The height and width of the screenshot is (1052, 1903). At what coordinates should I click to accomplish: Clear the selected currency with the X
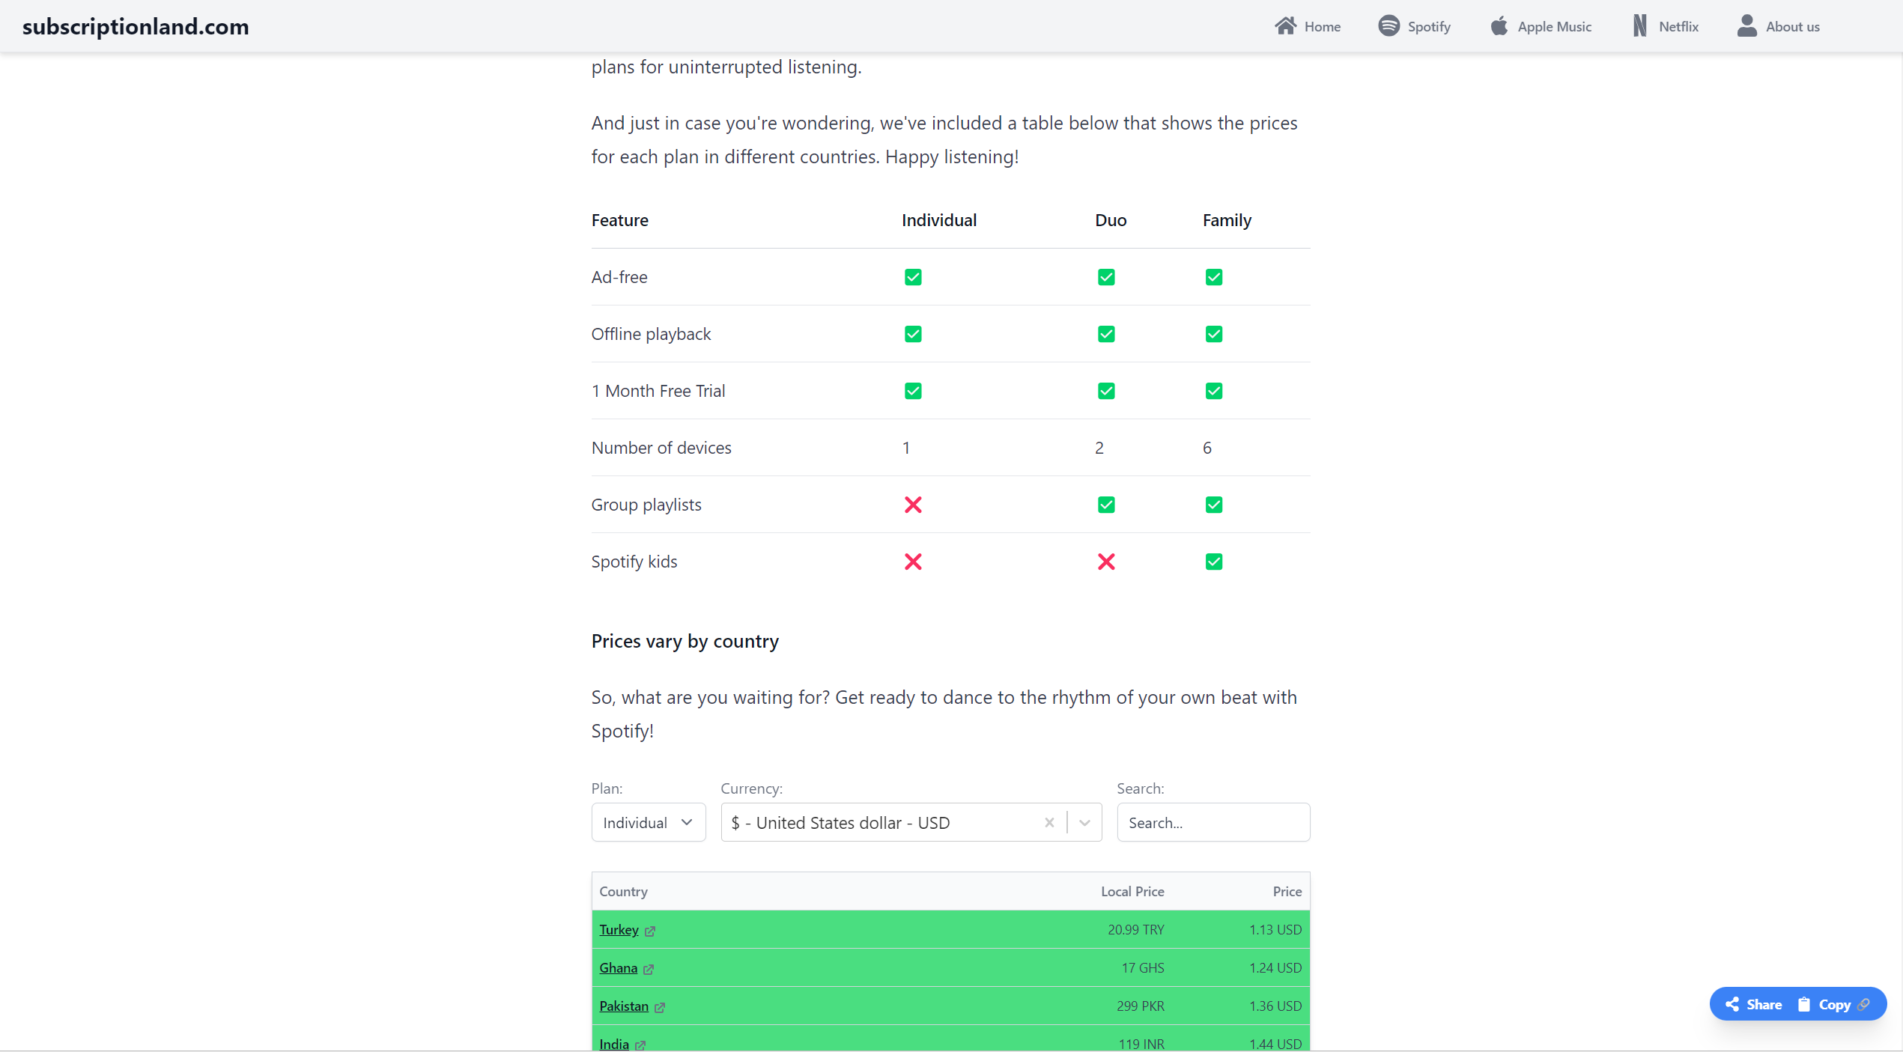(x=1049, y=823)
